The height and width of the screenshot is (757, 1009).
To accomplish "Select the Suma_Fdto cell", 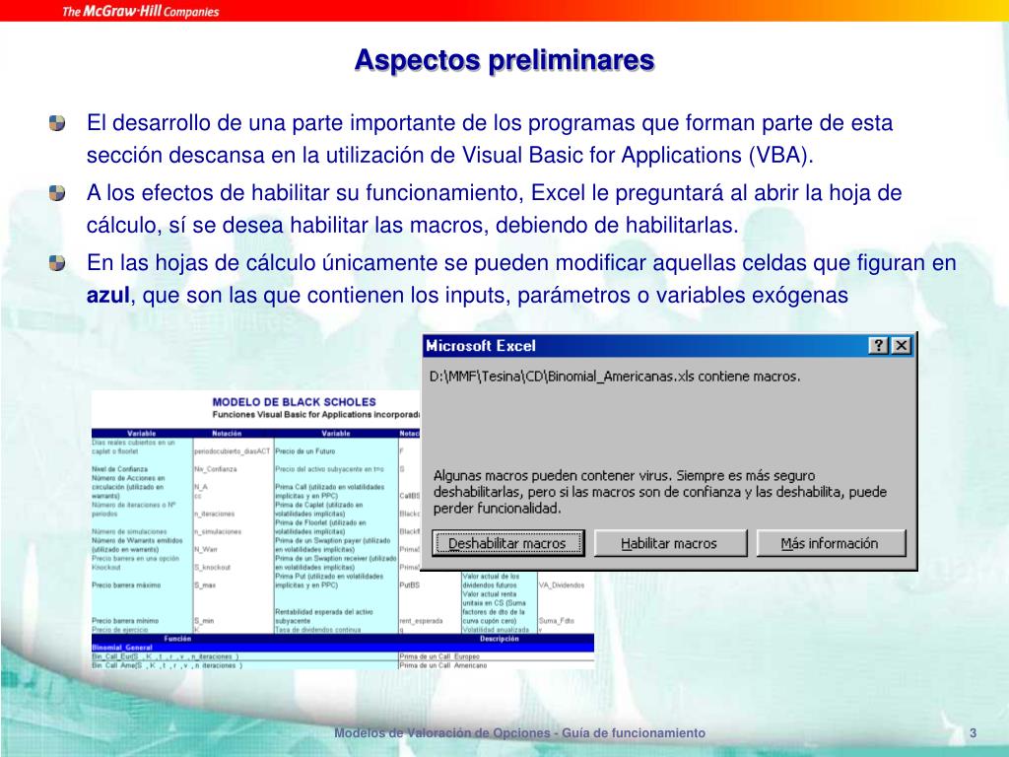I will (x=557, y=621).
